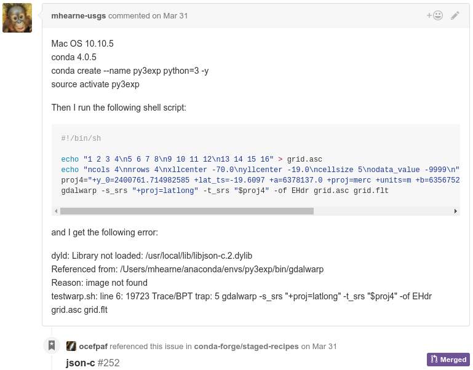Open the json-c #252 pull request
Image resolution: width=473 pixels, height=370 pixels.
(x=93, y=363)
